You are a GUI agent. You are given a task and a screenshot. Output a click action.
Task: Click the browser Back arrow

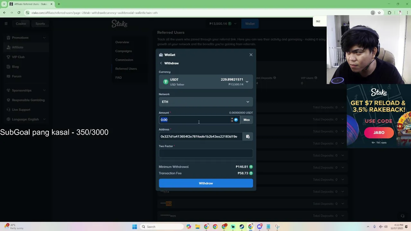pyautogui.click(x=4, y=13)
